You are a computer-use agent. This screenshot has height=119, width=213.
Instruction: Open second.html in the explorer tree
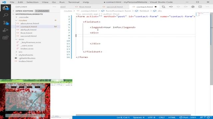(x=28, y=36)
